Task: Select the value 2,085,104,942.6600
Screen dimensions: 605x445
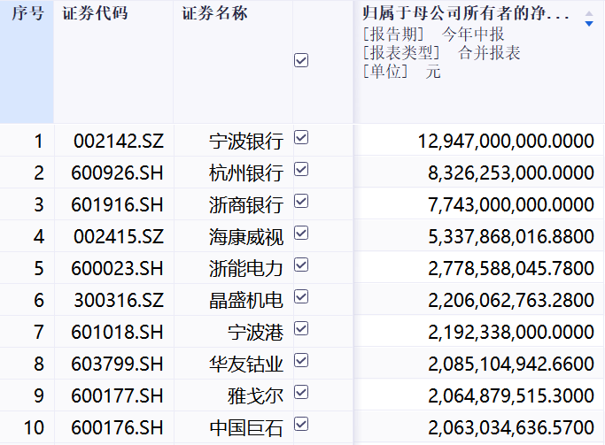Action: [511, 364]
